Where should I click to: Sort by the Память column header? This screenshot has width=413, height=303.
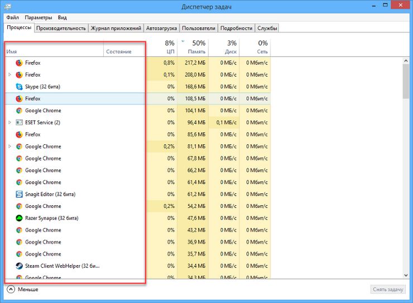193,48
